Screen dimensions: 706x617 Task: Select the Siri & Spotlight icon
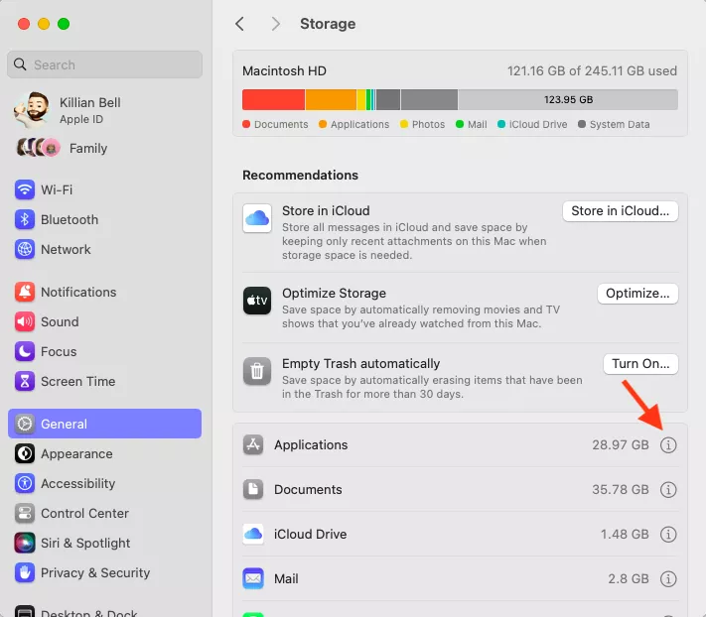25,544
